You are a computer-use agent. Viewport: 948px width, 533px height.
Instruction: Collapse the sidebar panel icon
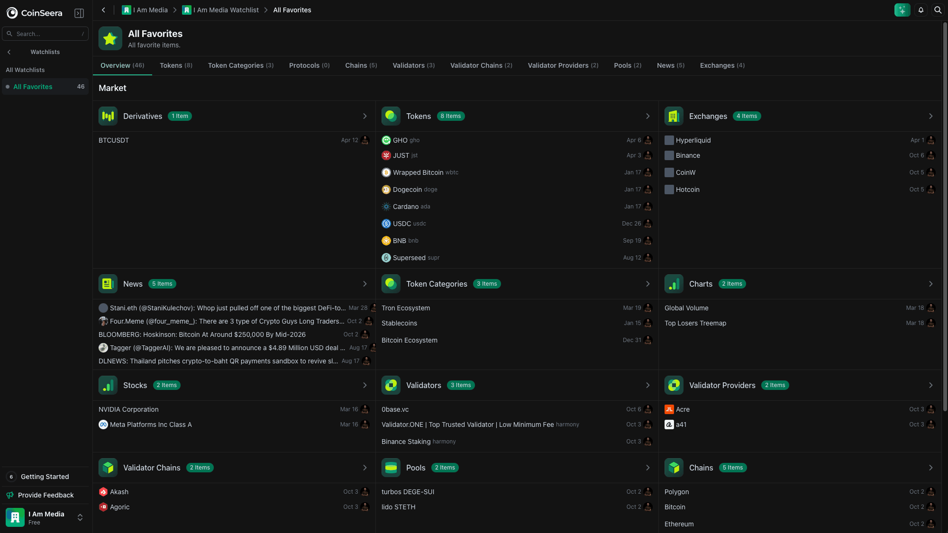click(79, 13)
